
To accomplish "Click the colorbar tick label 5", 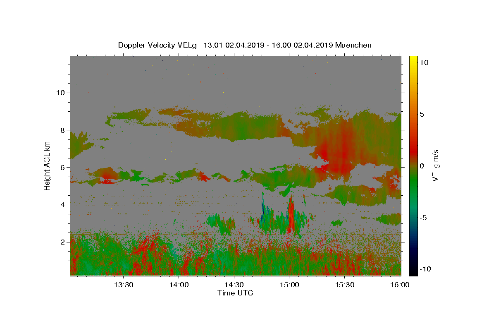I will pyautogui.click(x=422, y=114).
